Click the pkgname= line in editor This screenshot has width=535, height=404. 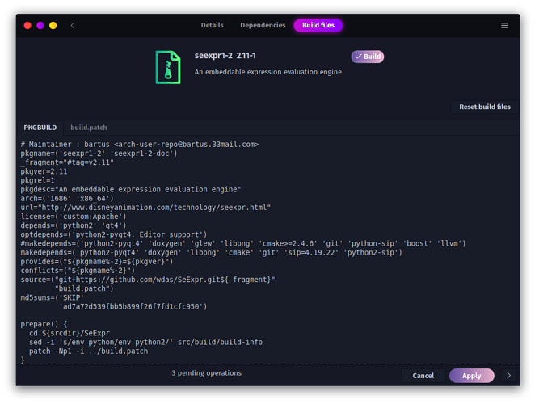point(99,154)
